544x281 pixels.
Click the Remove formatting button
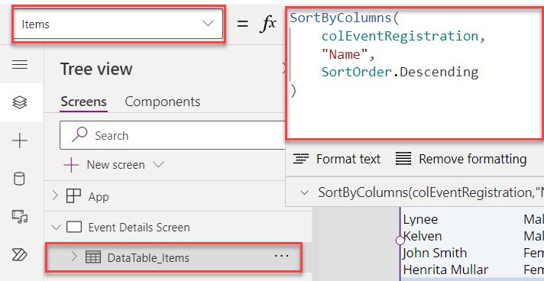point(461,160)
